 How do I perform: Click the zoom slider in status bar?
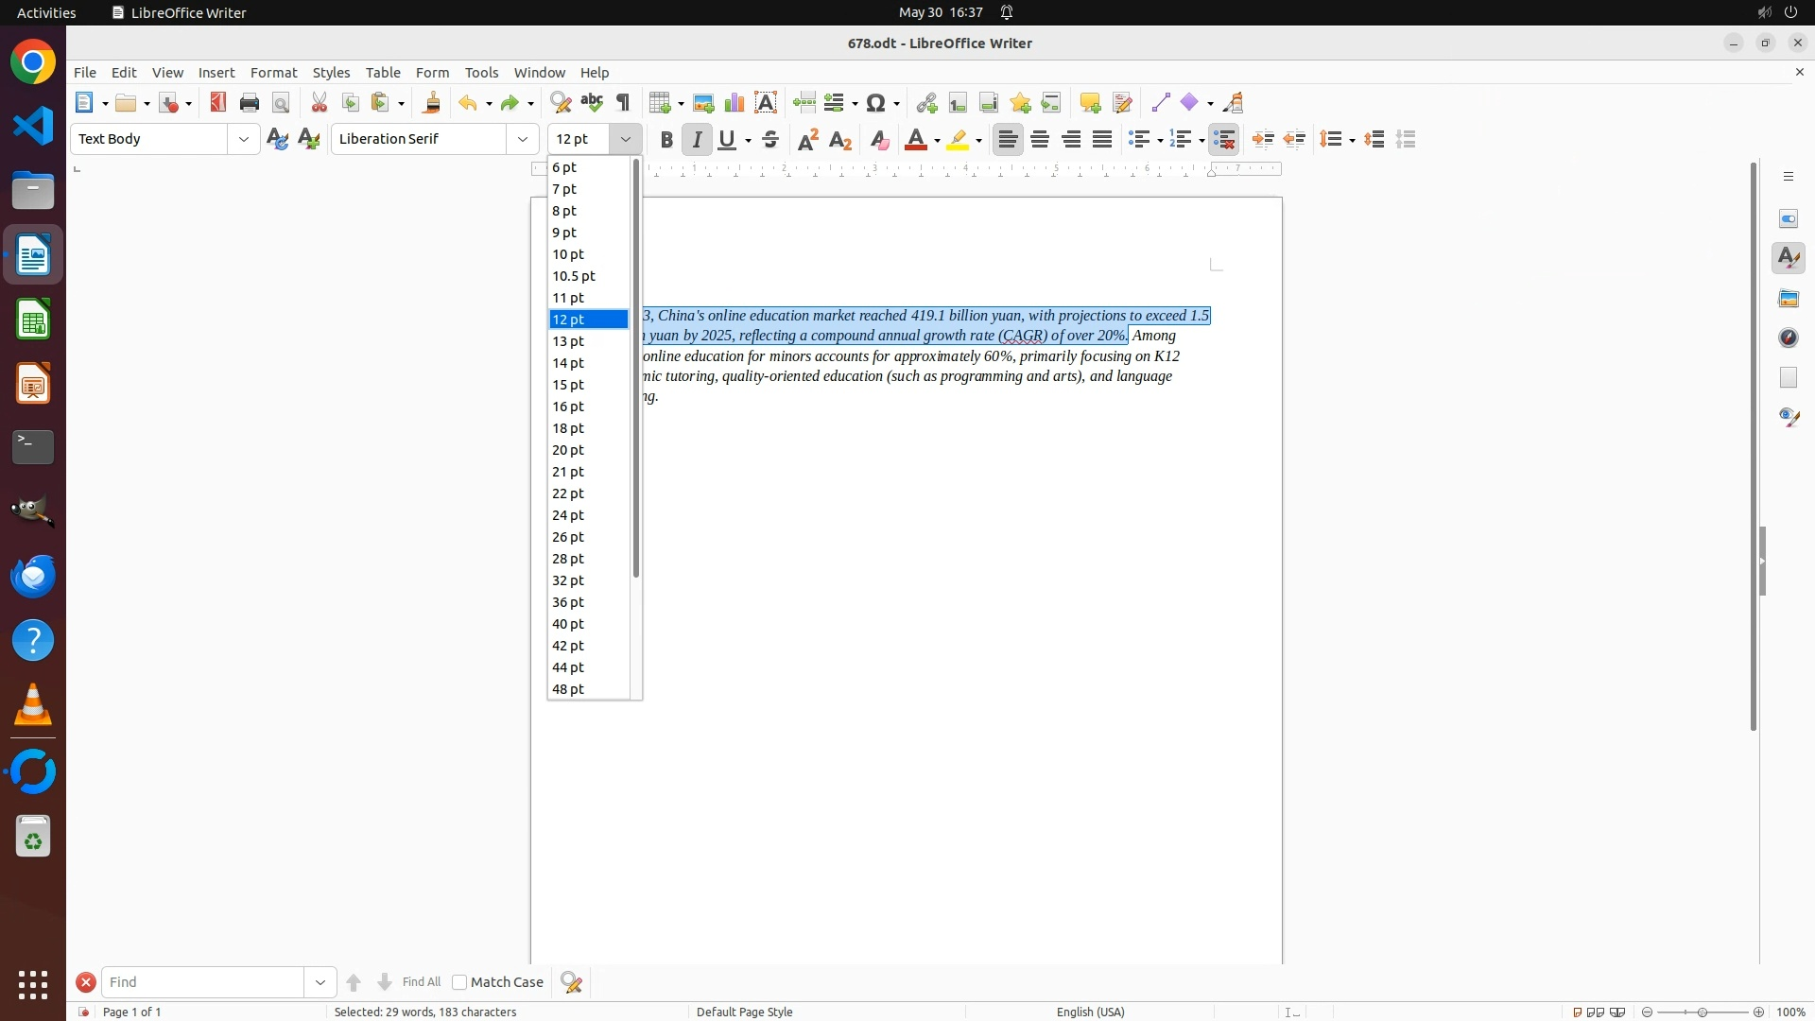(1703, 1012)
